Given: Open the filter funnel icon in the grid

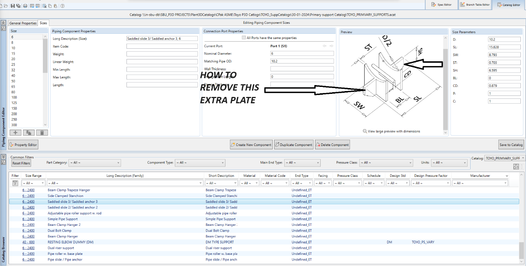Looking at the screenshot, I should [x=15, y=183].
